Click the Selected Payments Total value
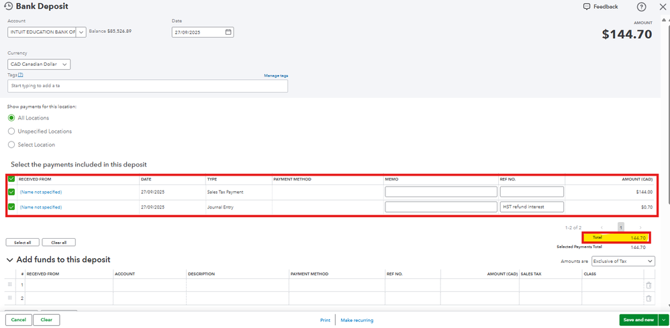Screen dimensions: 670x328 click(638, 247)
